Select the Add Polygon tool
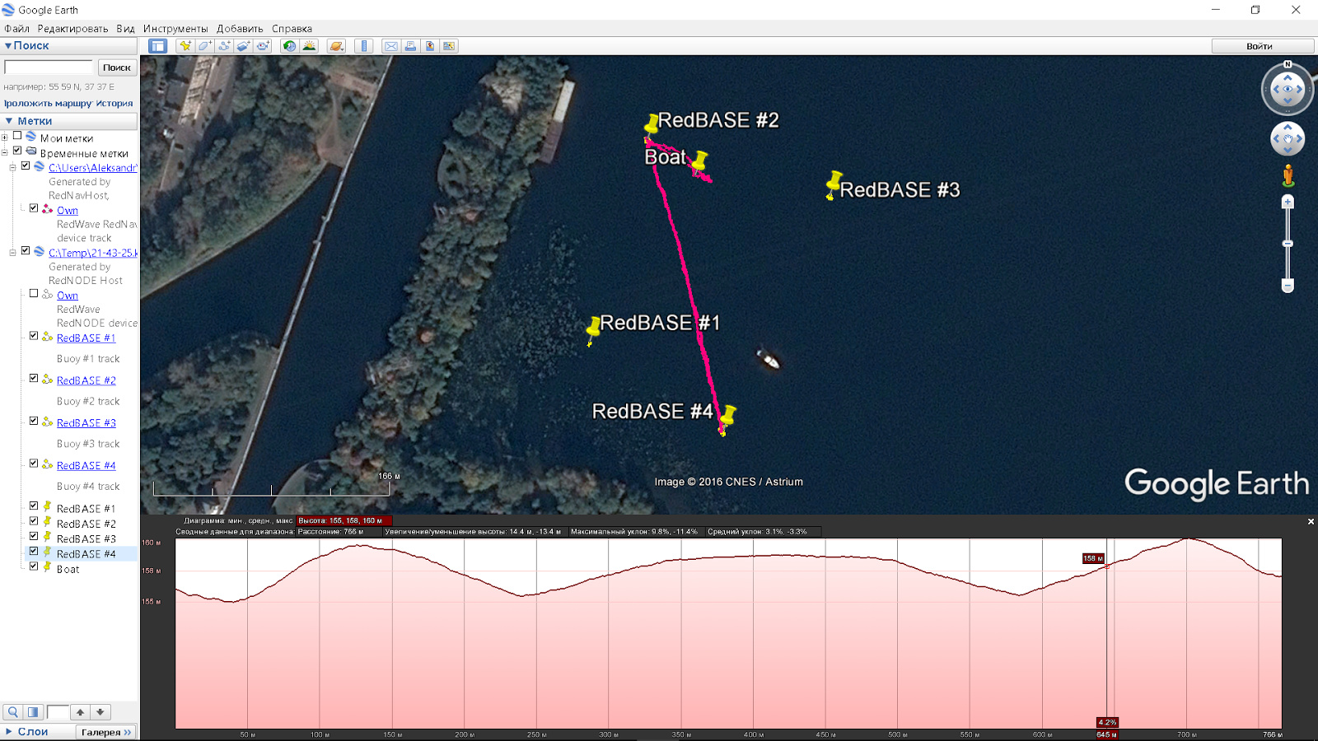The height and width of the screenshot is (741, 1318). pyautogui.click(x=204, y=46)
